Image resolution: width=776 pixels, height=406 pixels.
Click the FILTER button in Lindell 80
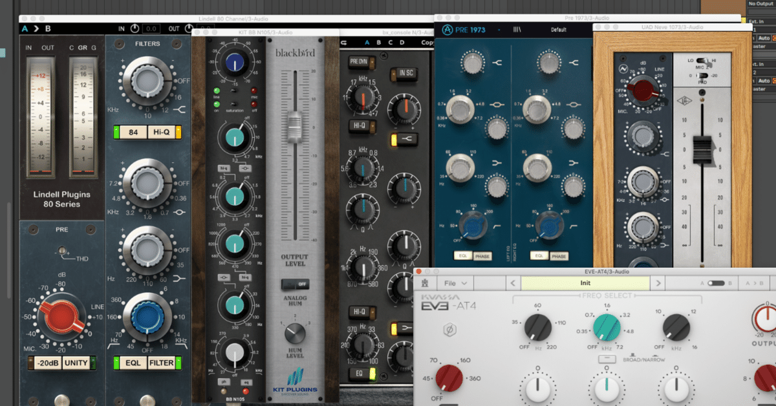click(x=162, y=363)
